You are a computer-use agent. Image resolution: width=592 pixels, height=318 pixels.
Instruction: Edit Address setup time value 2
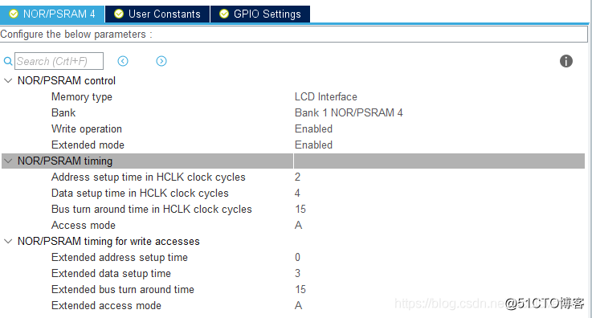[x=297, y=177]
